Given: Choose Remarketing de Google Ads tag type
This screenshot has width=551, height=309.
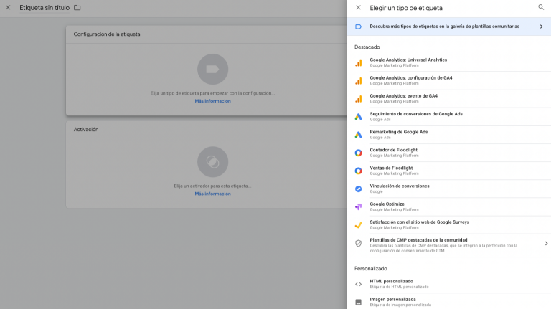Looking at the screenshot, I should [x=448, y=135].
